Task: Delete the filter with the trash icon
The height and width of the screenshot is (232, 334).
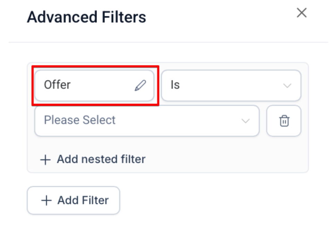Action: 284,121
